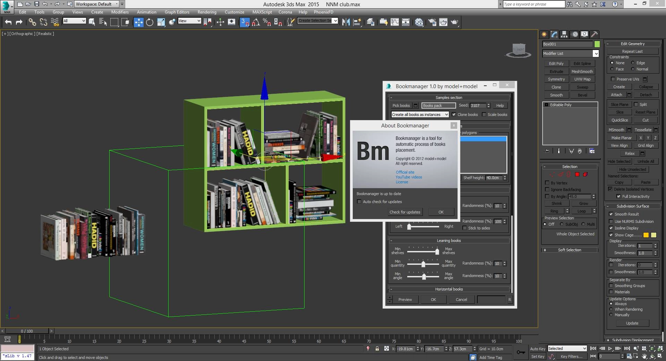Expand the Soft Selection rollout
666x361 pixels.
(x=569, y=250)
